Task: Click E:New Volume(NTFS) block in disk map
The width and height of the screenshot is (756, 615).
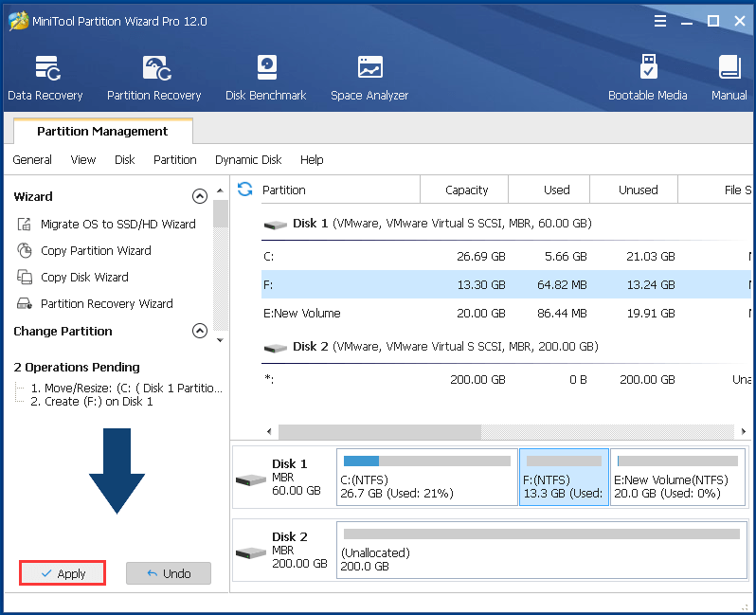Action: pyautogui.click(x=678, y=477)
